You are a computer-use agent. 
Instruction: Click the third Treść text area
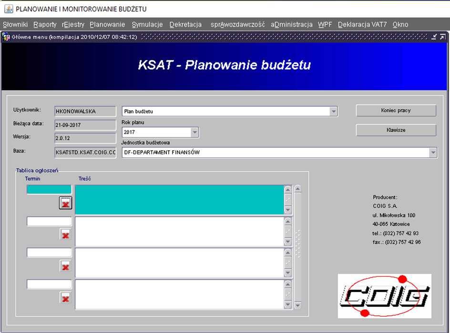(x=179, y=262)
